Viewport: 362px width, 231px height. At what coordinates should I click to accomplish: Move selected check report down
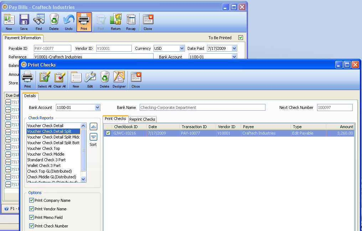click(93, 137)
